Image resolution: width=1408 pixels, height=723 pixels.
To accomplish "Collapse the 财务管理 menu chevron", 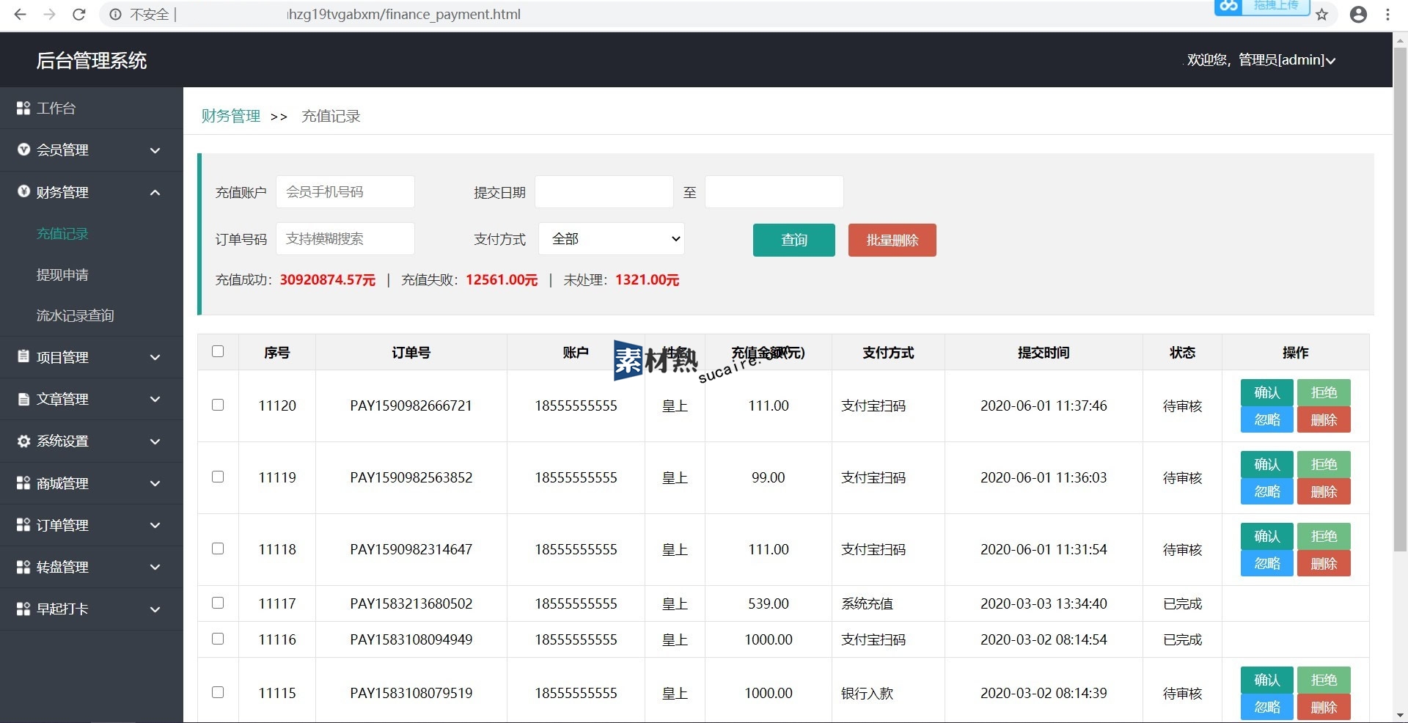I will coord(155,192).
